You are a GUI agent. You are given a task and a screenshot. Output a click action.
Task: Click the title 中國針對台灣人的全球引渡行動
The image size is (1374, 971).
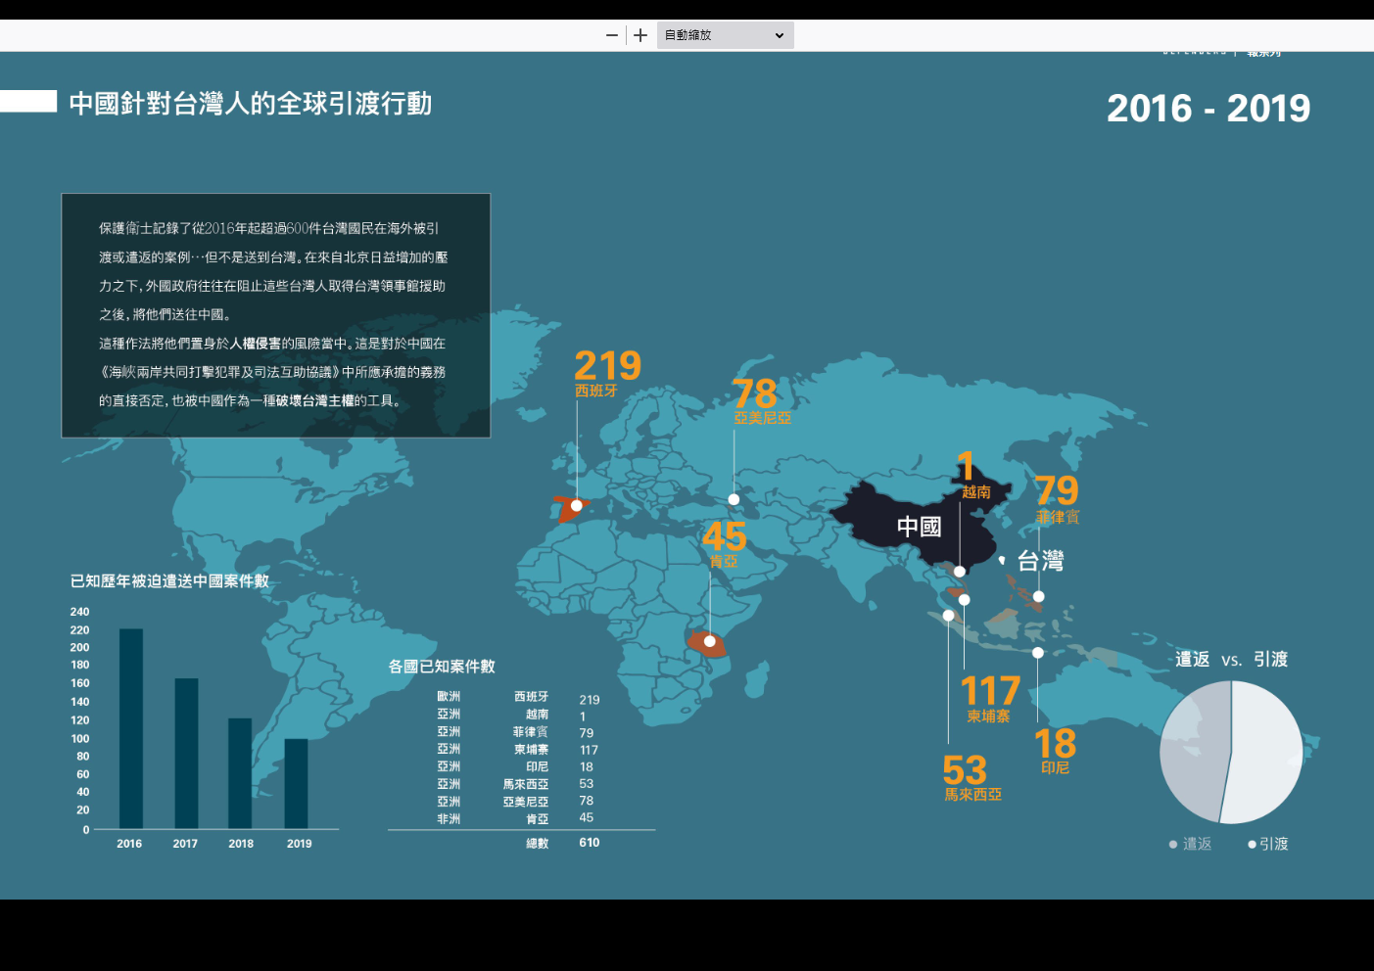click(250, 104)
